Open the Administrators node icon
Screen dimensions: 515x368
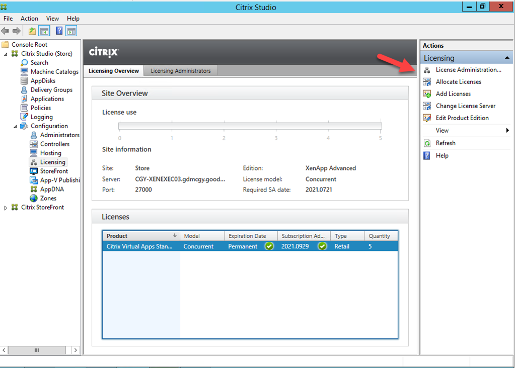click(34, 135)
